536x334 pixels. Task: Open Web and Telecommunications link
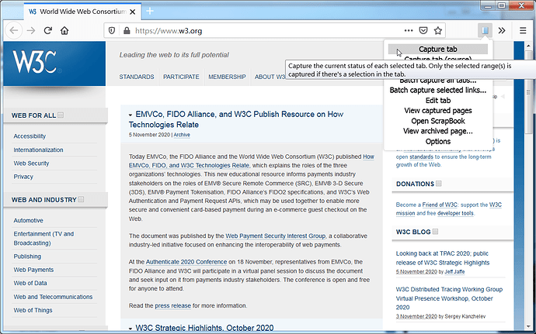pos(53,297)
